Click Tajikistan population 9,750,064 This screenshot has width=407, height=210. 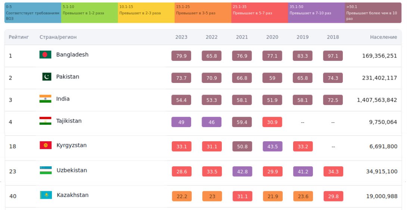(383, 122)
